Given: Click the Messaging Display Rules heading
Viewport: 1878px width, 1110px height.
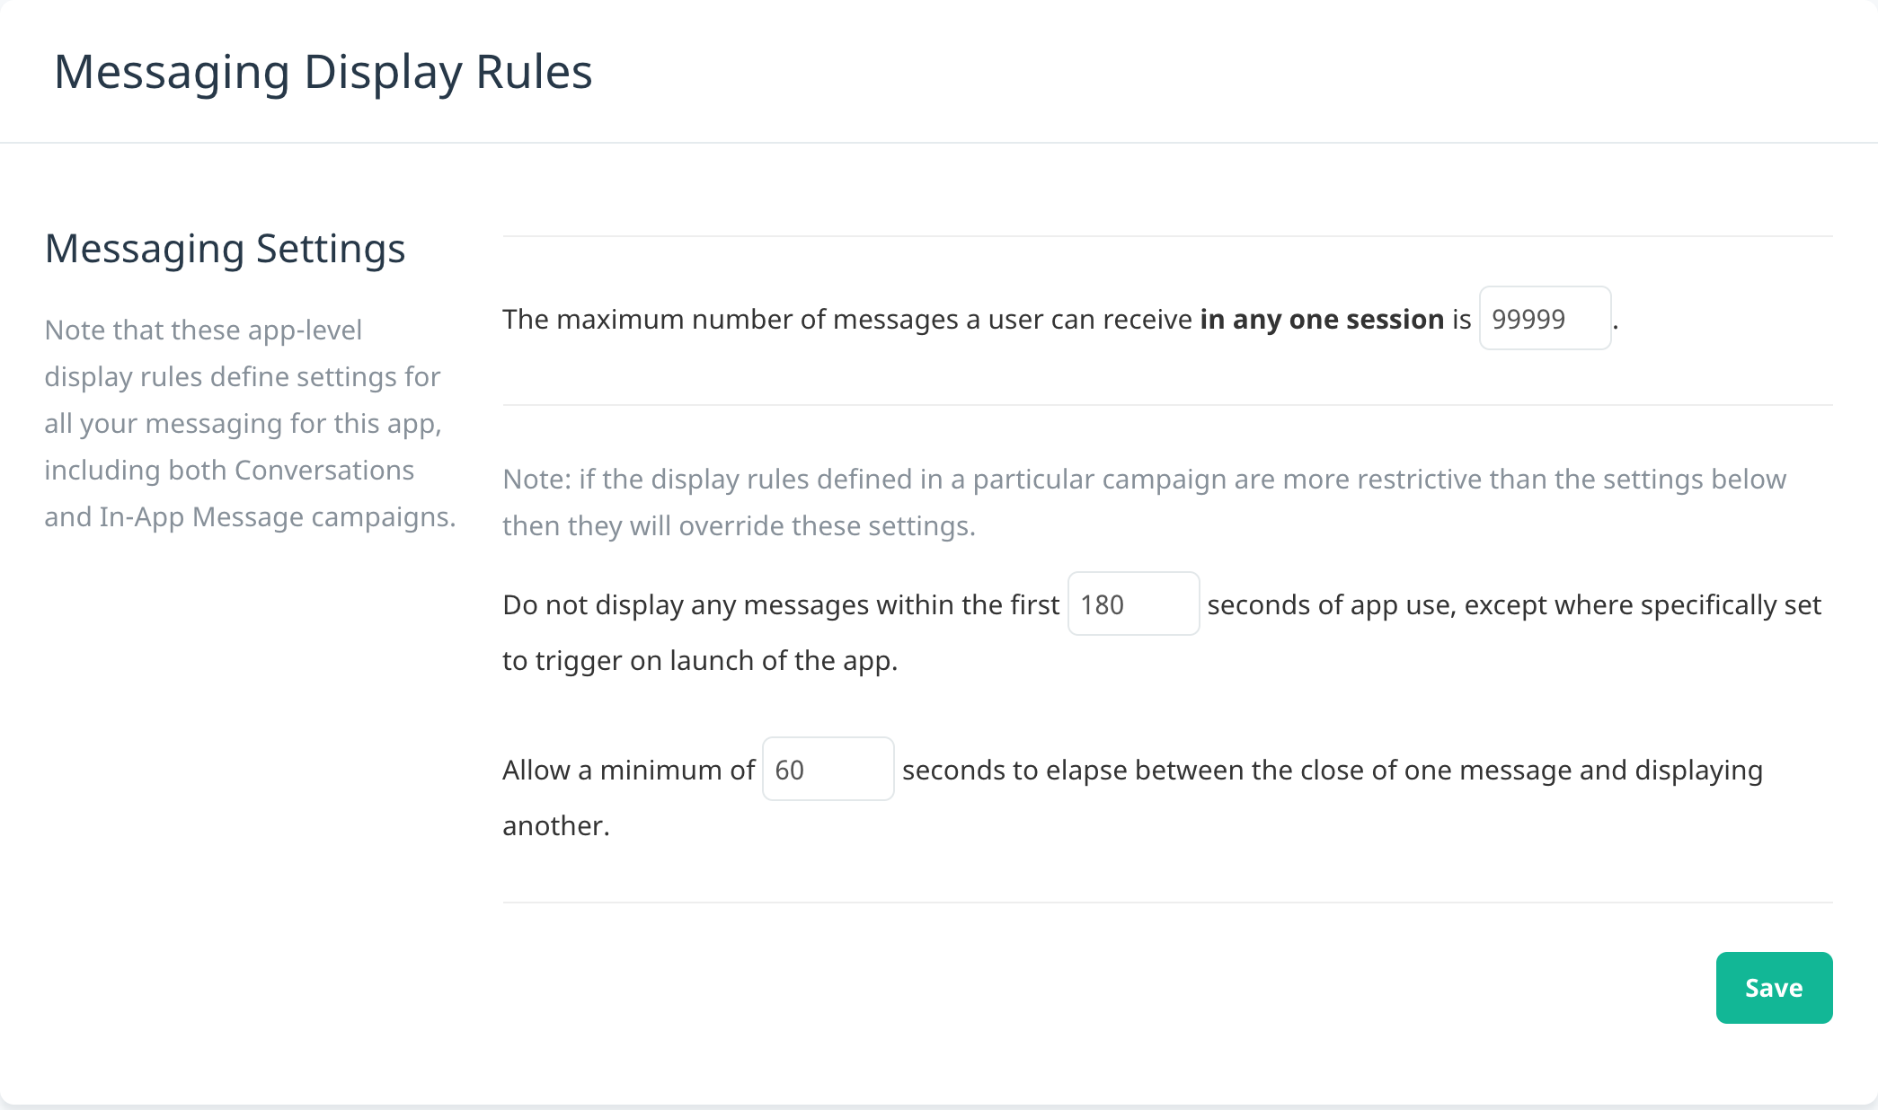Looking at the screenshot, I should (323, 72).
